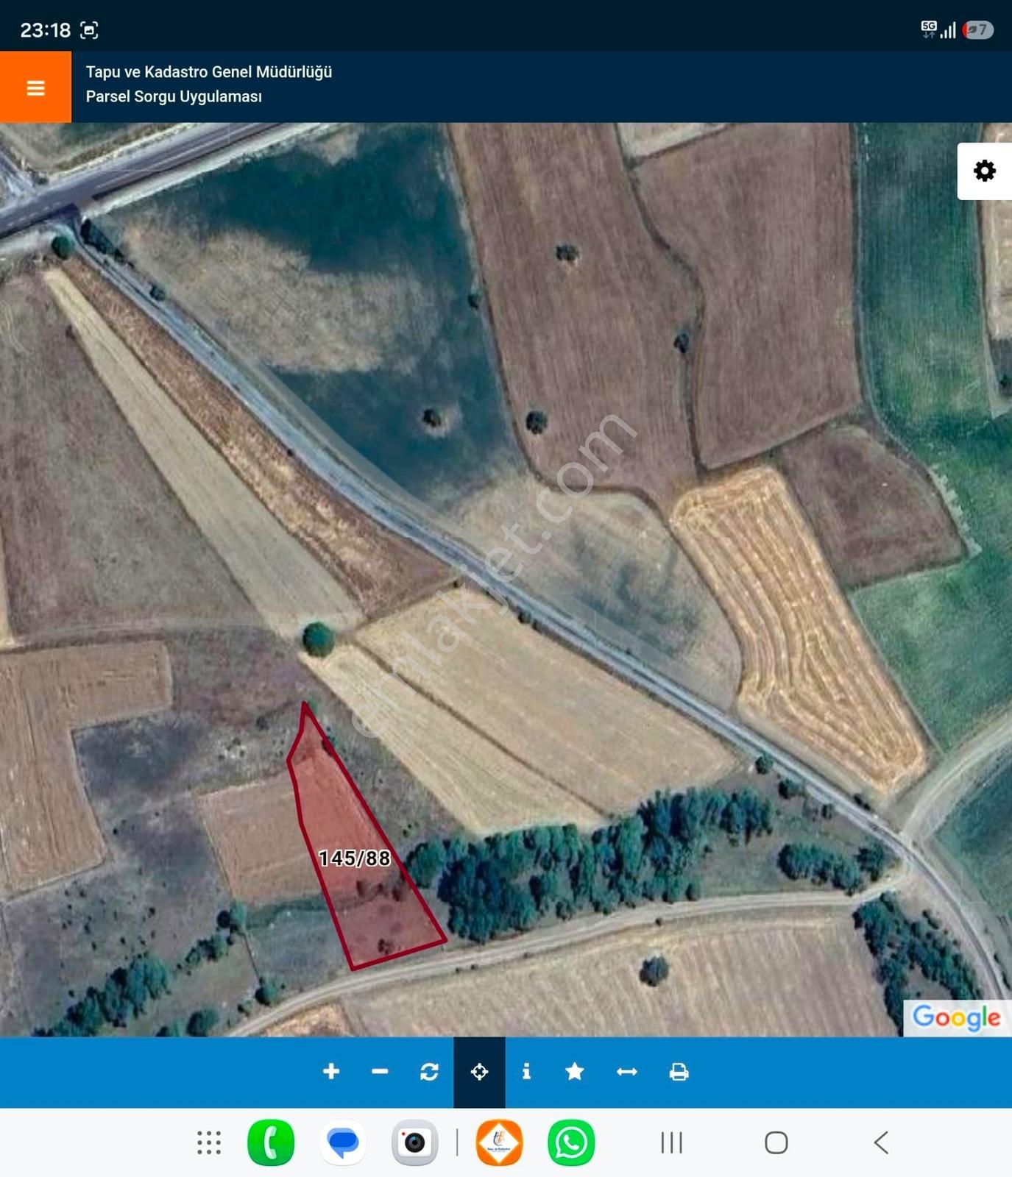Refresh the map view

429,1072
